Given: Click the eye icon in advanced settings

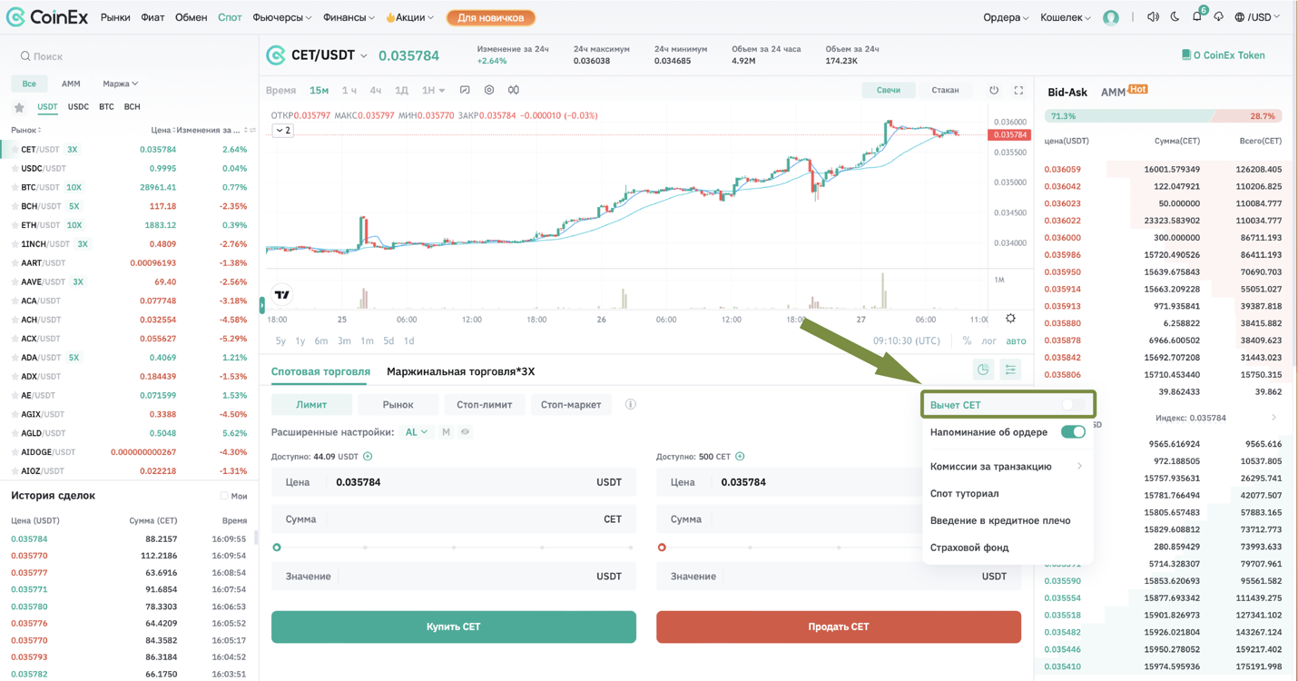Looking at the screenshot, I should coord(465,432).
